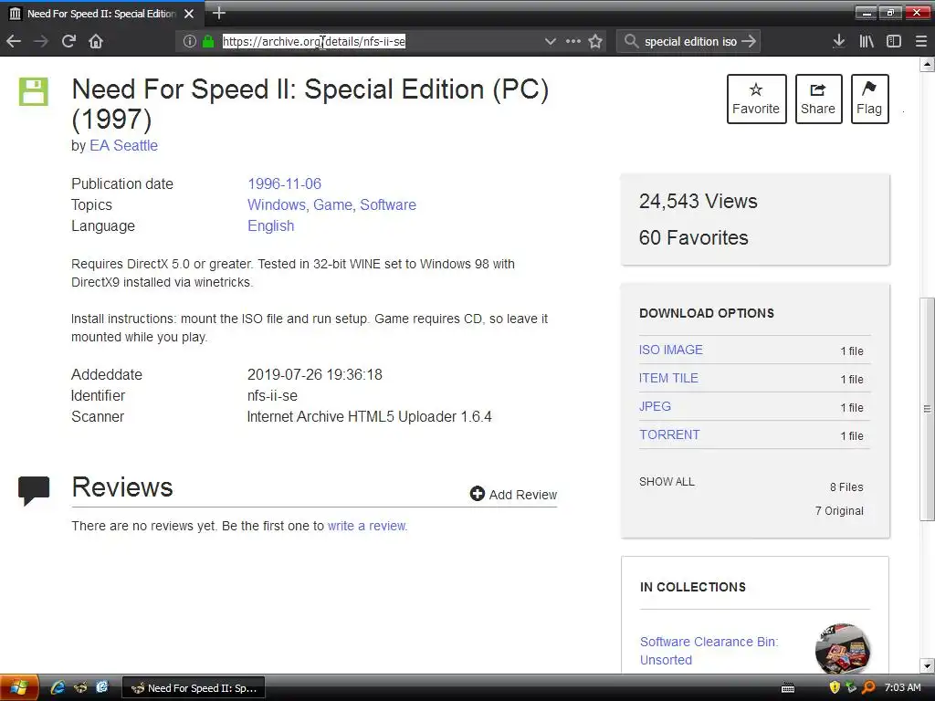Select the Need For Speed II browser tab
The image size is (935, 701).
point(101,13)
